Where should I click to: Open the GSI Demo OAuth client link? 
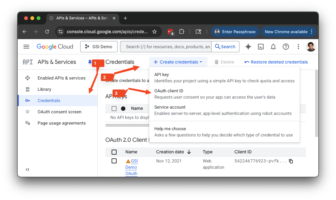click(x=131, y=167)
